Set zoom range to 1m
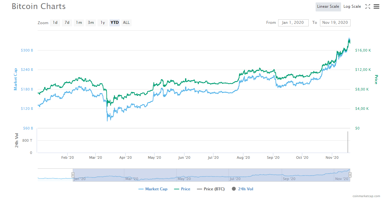The image size is (385, 200). click(x=79, y=23)
